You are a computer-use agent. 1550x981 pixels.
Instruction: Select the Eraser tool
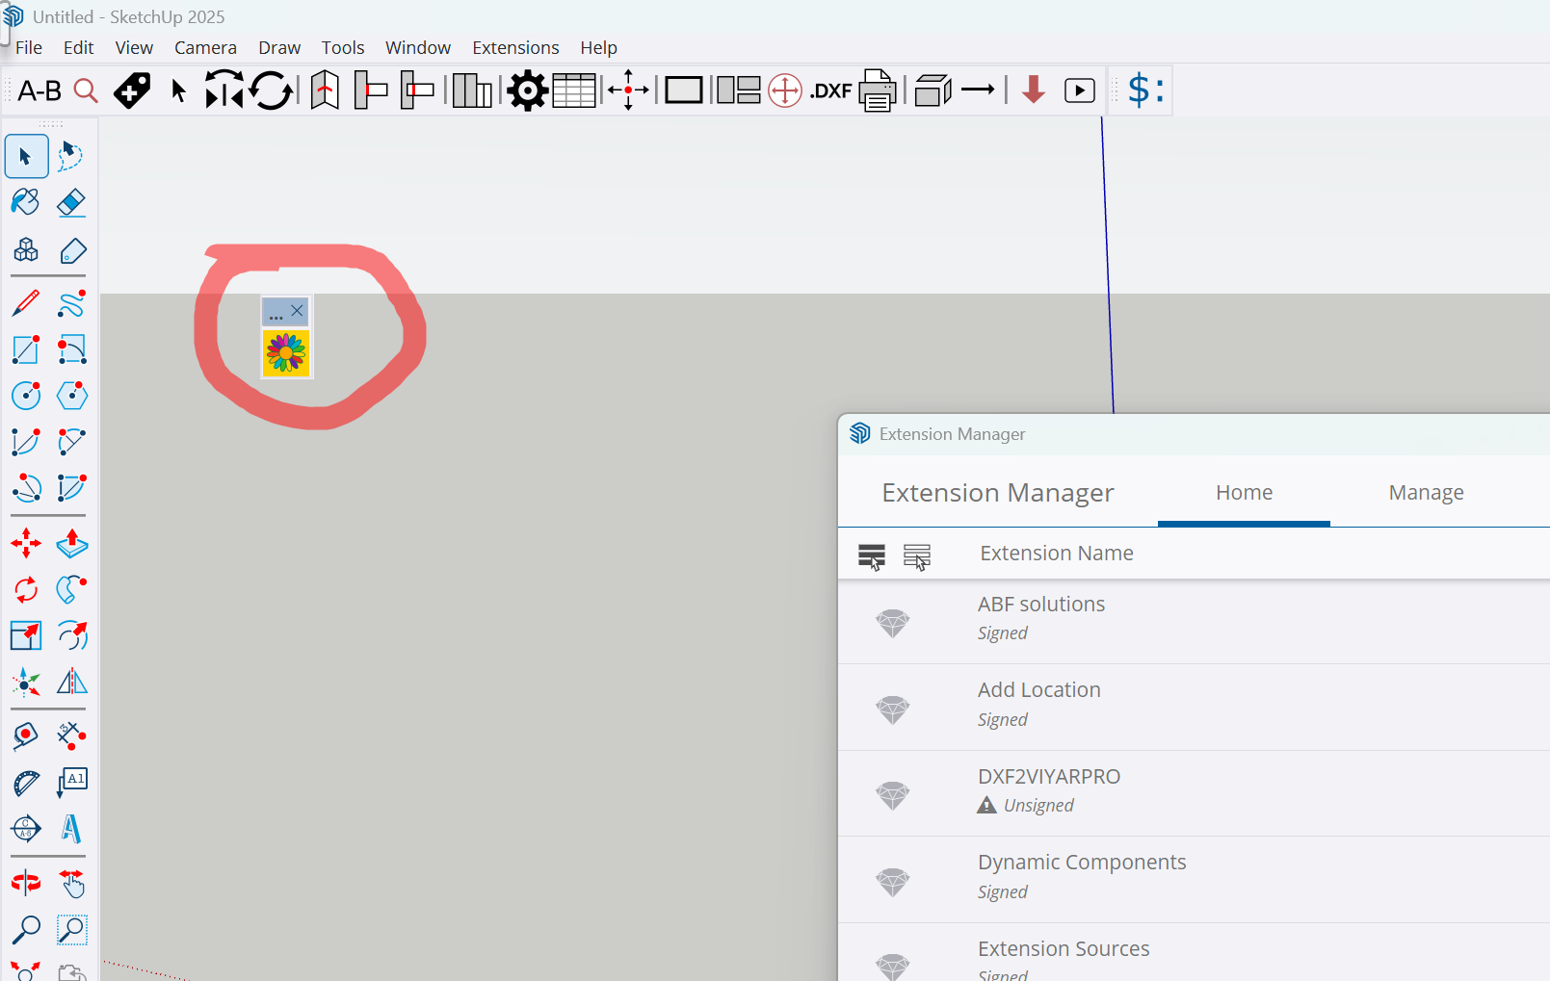point(72,203)
